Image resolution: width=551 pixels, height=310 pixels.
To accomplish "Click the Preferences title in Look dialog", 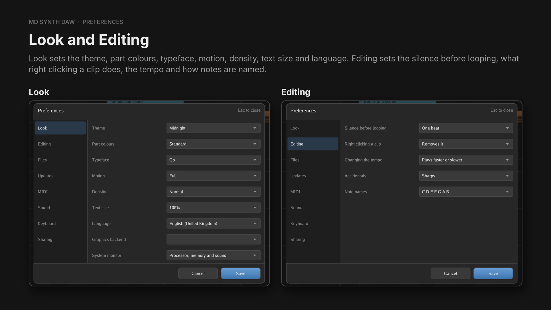I will [x=51, y=111].
